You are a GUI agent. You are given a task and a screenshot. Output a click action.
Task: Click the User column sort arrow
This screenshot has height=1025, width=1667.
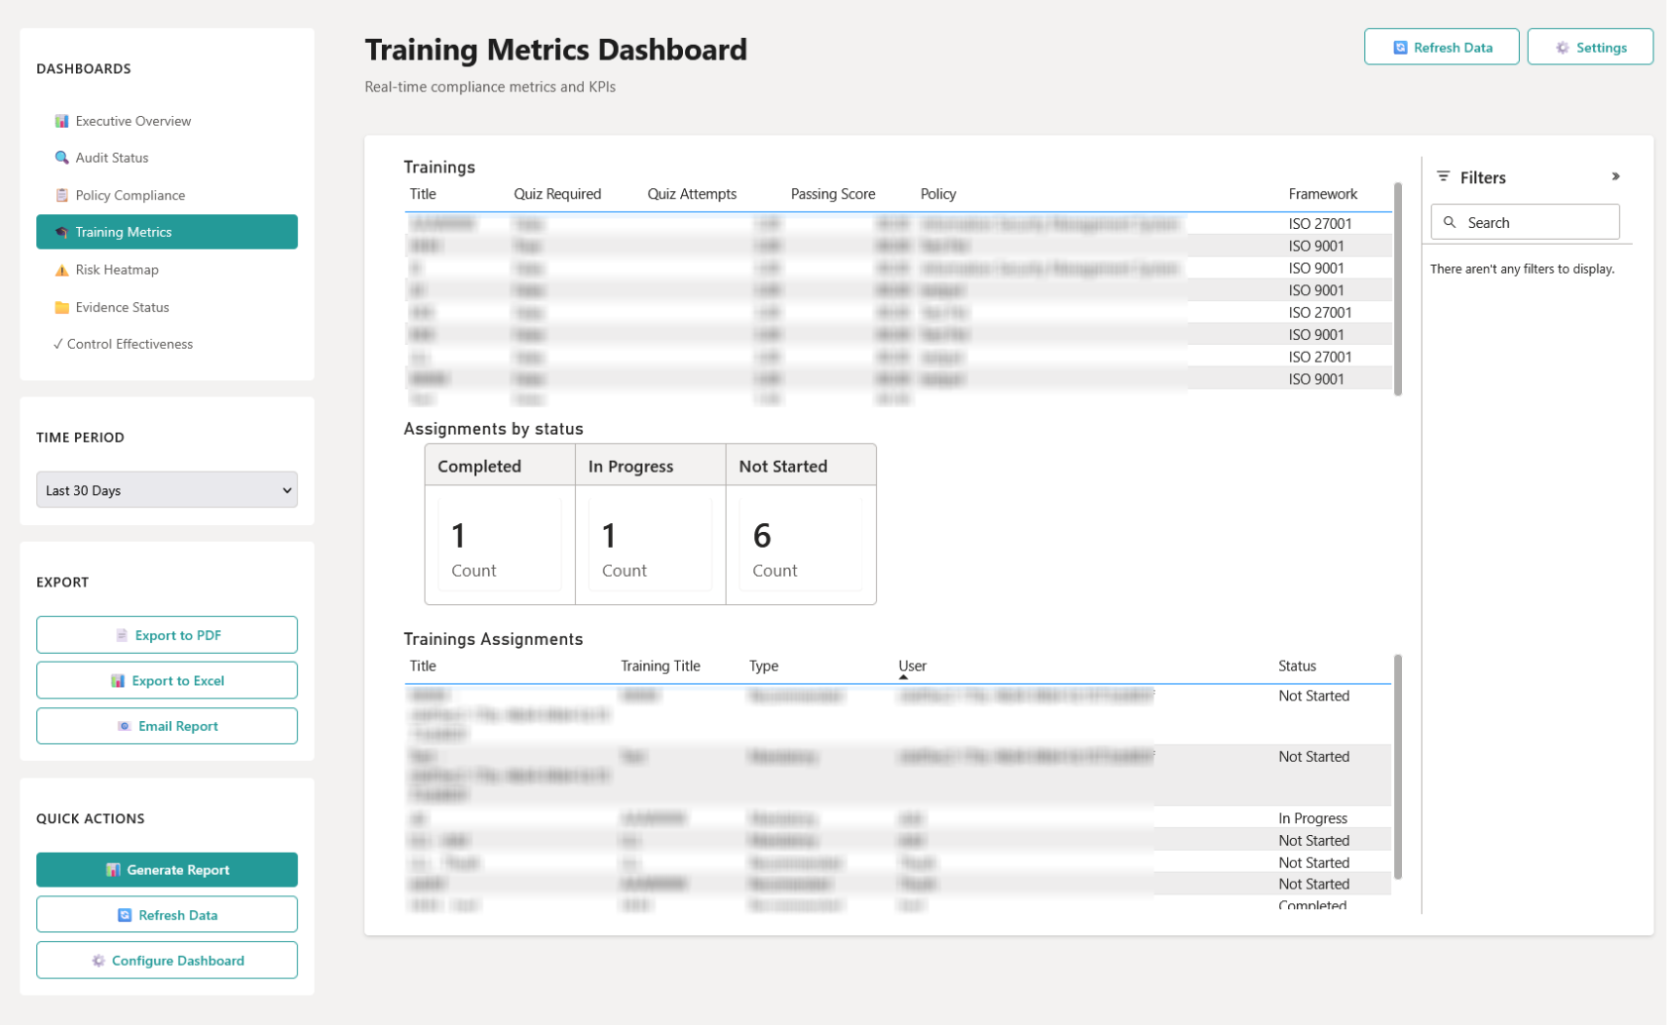(x=903, y=677)
